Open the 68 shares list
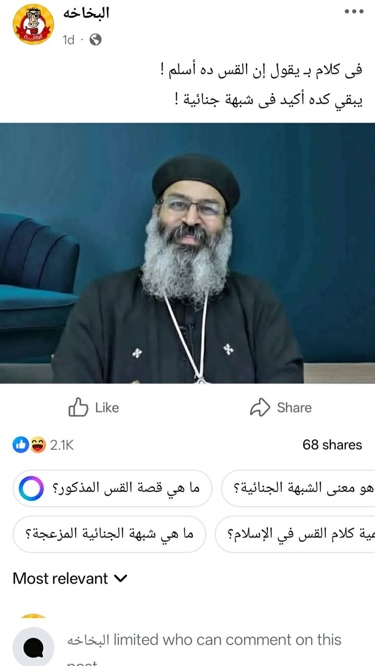The image size is (375, 666). point(332,445)
